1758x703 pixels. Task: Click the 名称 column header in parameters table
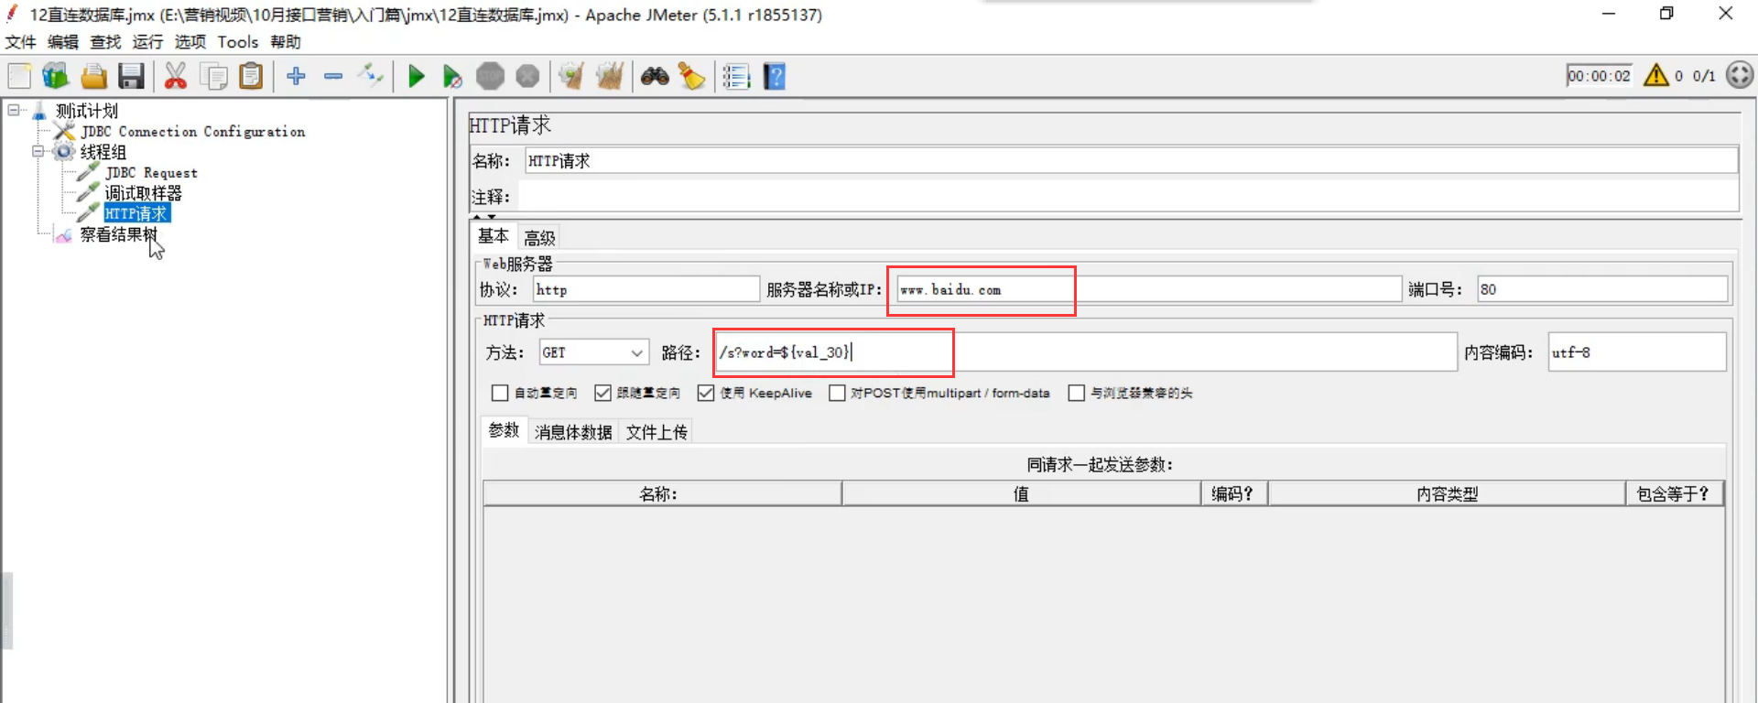tap(662, 494)
